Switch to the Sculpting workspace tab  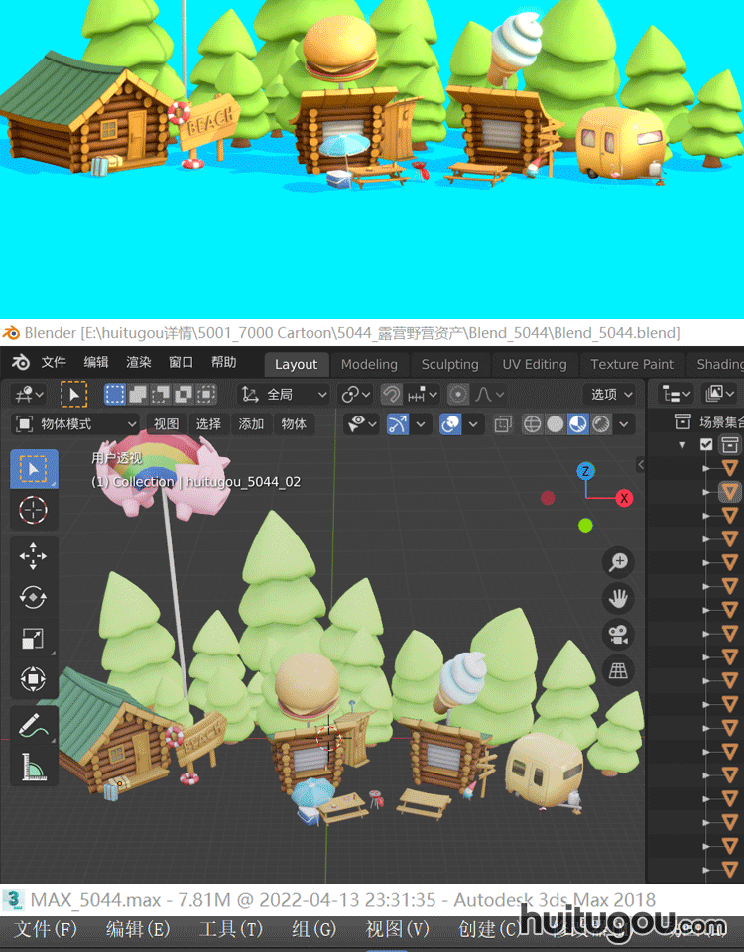coord(449,364)
